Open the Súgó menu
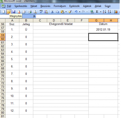 [x=108, y=6]
